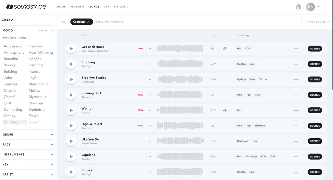Click the microphone icon on Warrior
The height and width of the screenshot is (180, 333).
(225, 110)
